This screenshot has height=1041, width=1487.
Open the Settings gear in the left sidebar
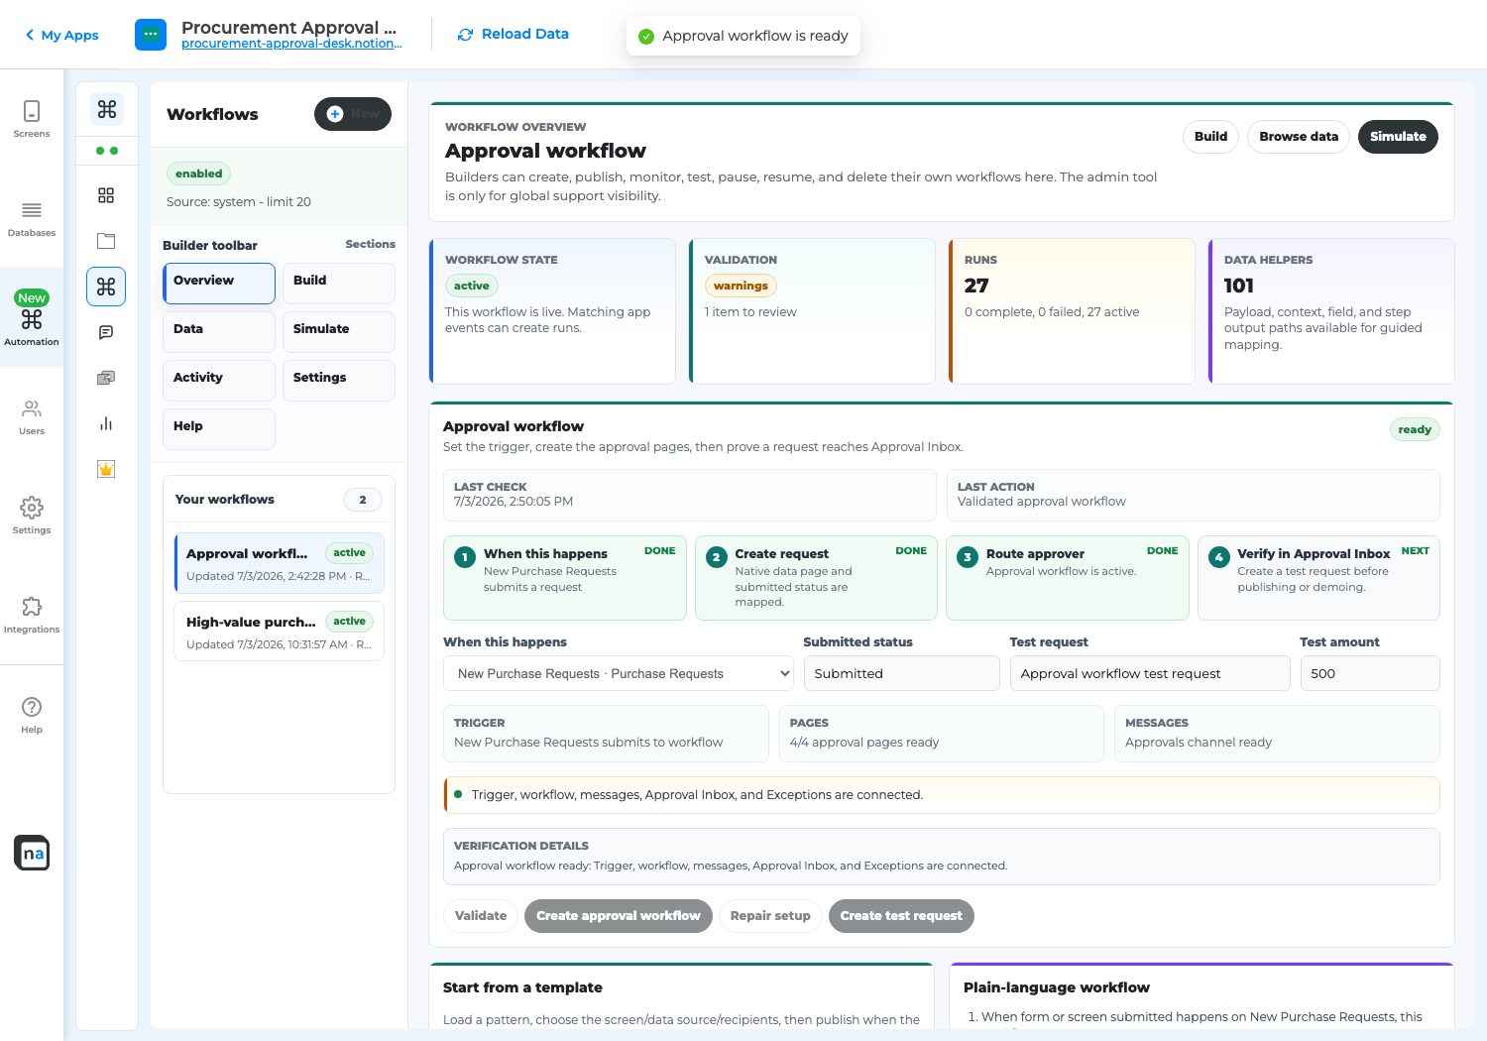click(32, 508)
